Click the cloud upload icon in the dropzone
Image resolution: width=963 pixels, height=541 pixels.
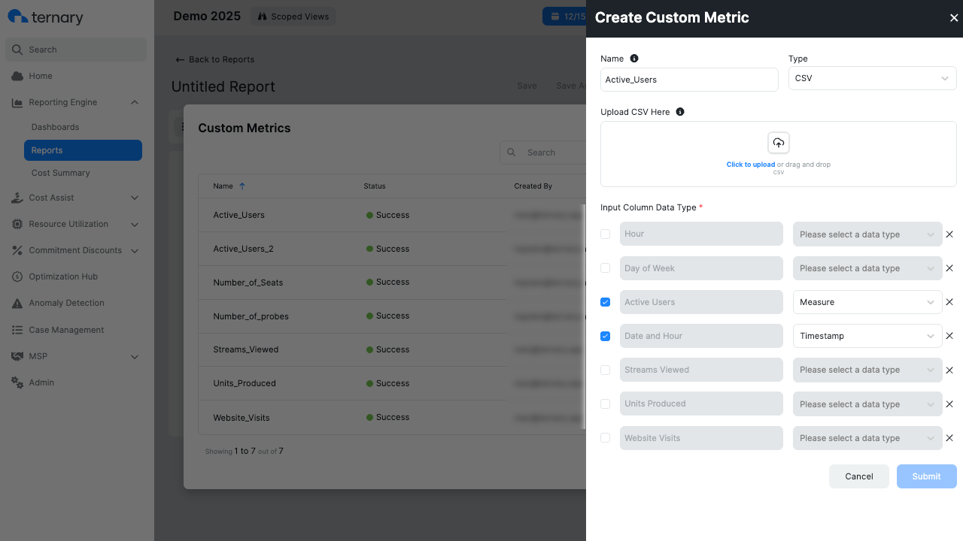point(778,142)
